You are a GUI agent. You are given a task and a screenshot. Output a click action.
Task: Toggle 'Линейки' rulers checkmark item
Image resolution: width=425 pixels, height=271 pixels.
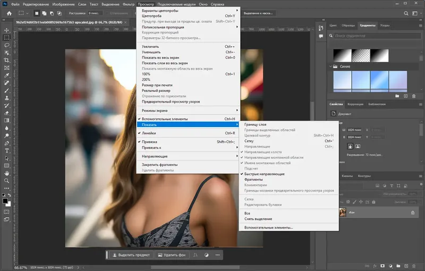[x=149, y=133]
